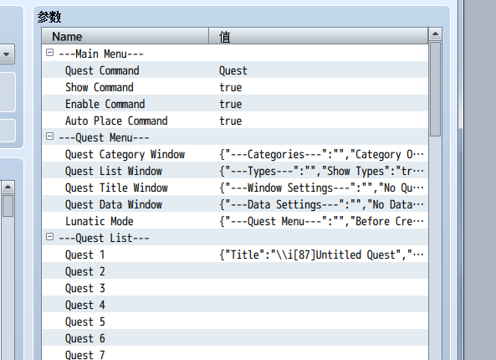The image size is (496, 360).
Task: Click the left panel scroll-up arrow
Action: tap(8, 188)
